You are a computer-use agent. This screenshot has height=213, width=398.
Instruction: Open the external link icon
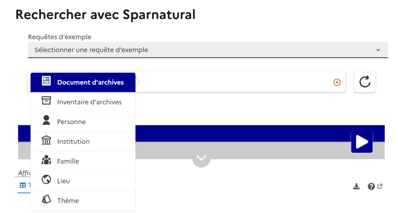[380, 186]
